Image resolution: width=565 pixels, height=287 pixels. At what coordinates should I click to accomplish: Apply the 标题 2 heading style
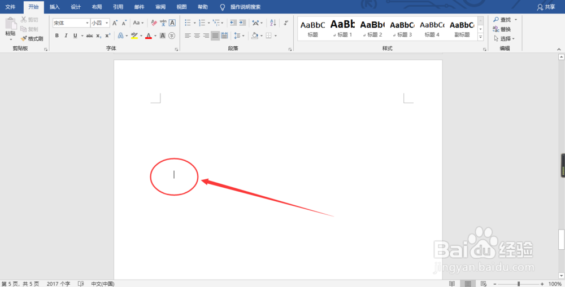[372, 28]
